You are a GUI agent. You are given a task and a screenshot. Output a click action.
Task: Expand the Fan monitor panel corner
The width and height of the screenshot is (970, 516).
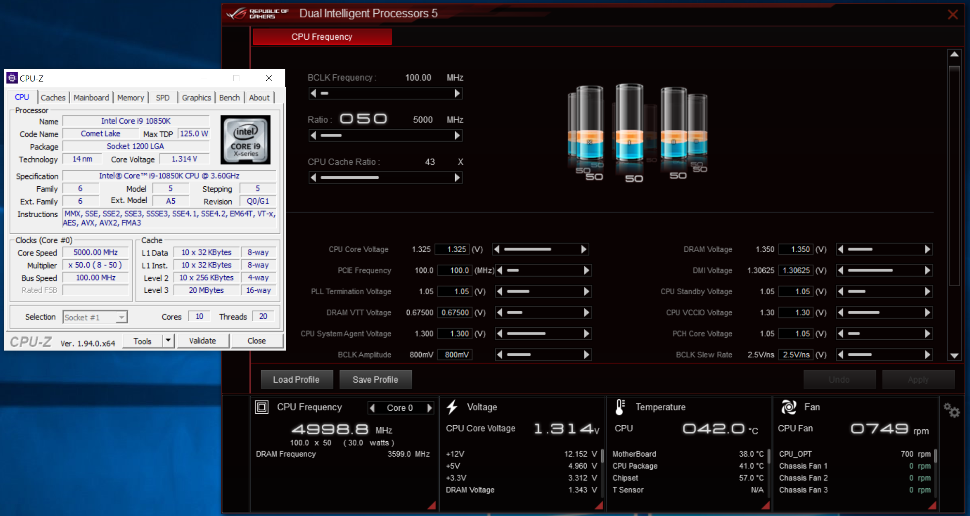[x=932, y=506]
